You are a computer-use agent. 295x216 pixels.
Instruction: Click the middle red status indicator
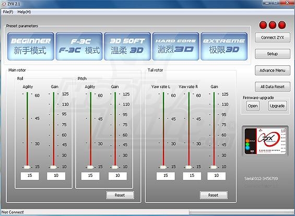point(273,25)
